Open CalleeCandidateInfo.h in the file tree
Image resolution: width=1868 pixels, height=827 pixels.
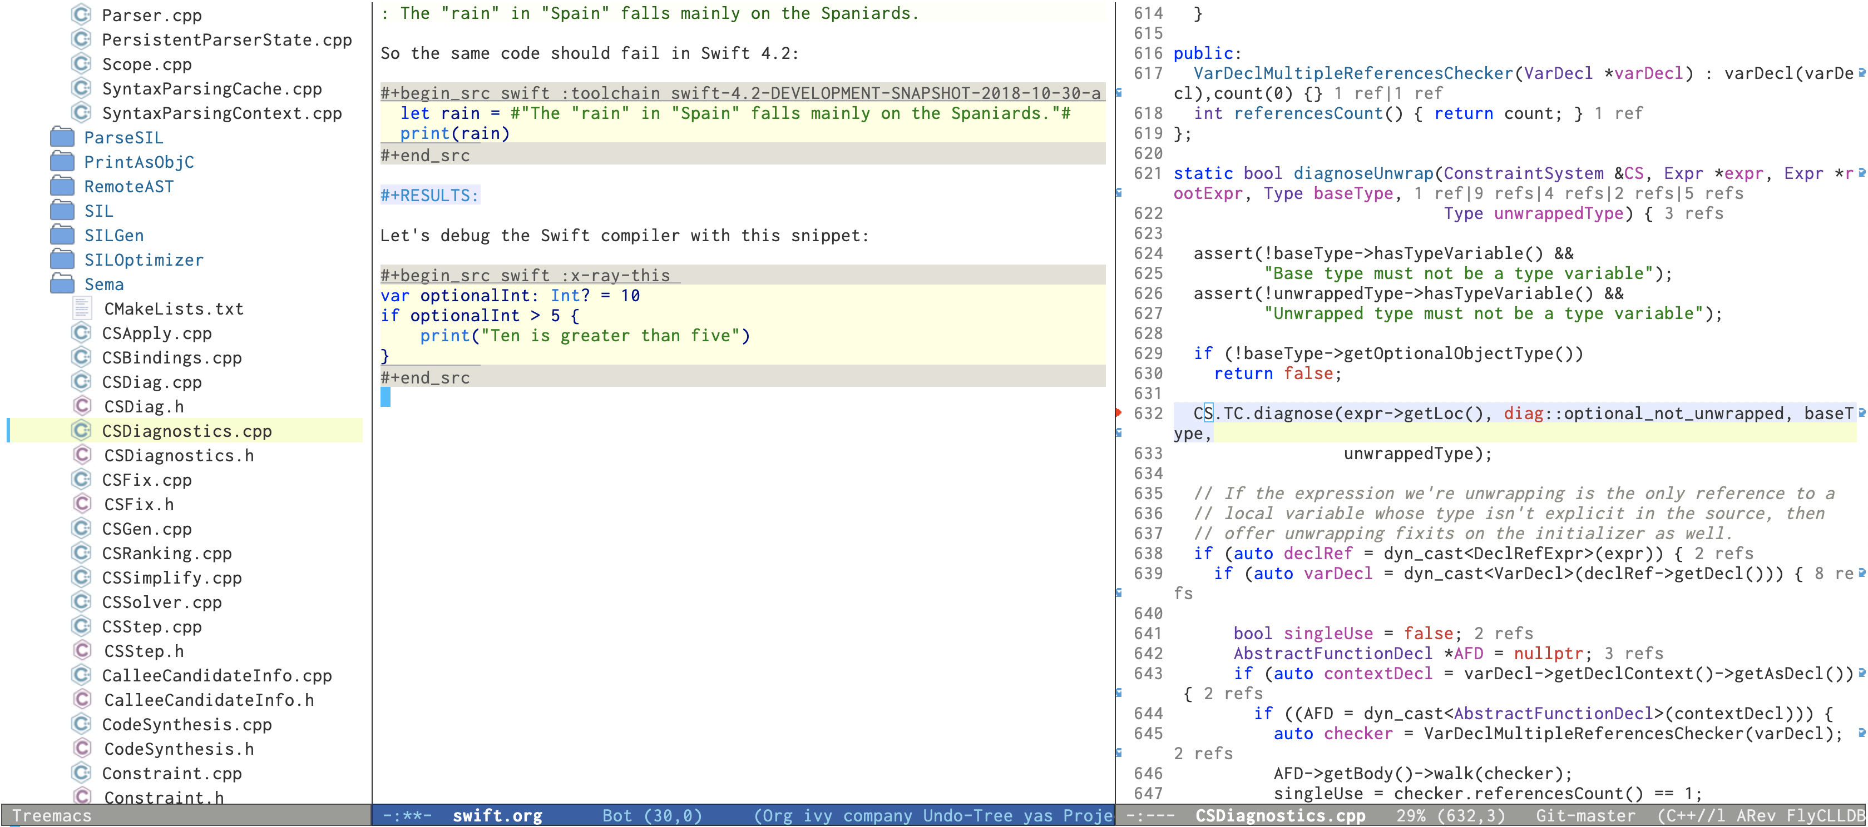pos(209,699)
